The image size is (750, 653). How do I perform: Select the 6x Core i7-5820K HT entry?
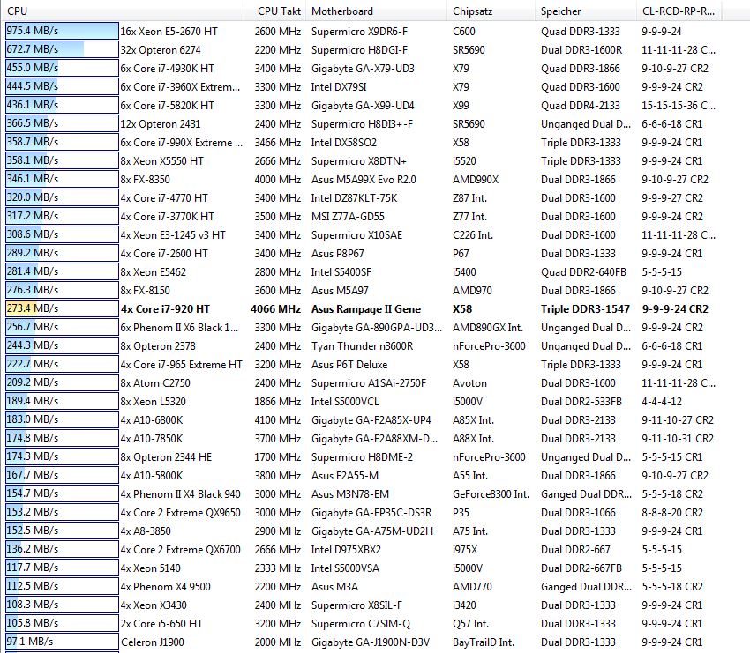[x=167, y=106]
